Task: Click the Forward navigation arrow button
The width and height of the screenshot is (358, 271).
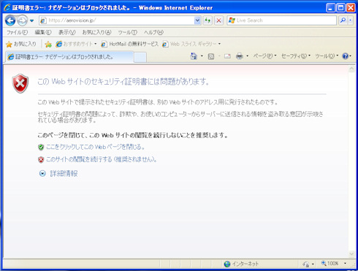Action: (23, 20)
